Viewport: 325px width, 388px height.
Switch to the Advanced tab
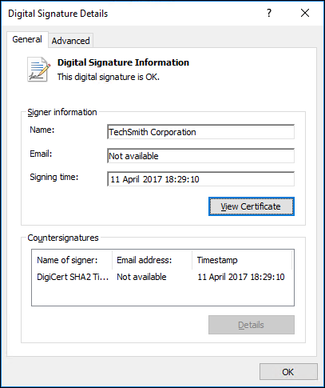pos(70,41)
